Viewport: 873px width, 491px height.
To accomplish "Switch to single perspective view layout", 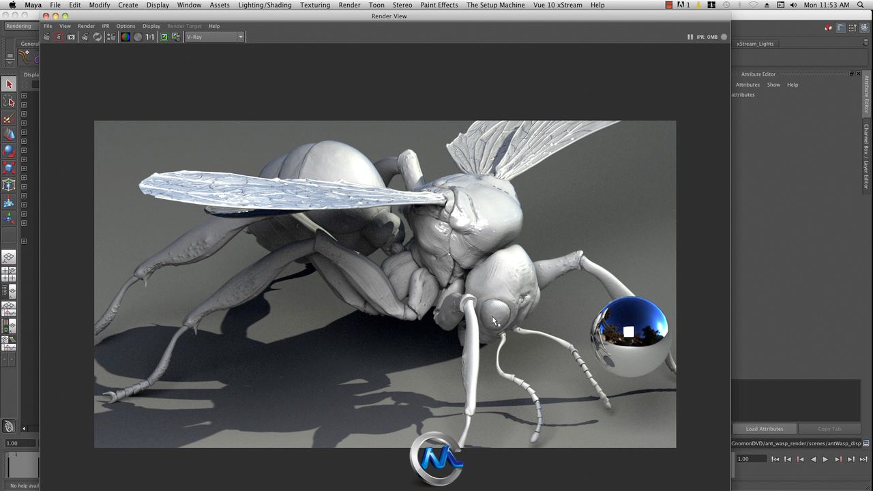I will 9,258.
